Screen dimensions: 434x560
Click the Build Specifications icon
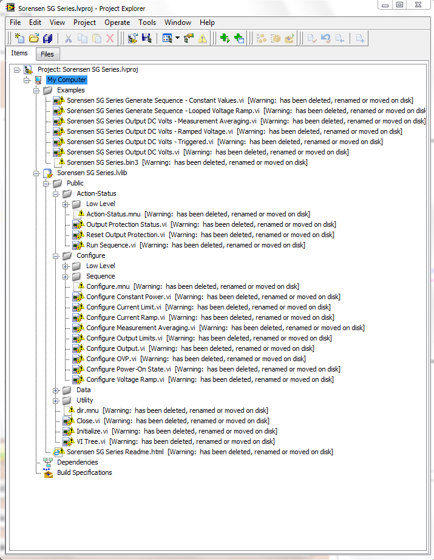tap(48, 473)
